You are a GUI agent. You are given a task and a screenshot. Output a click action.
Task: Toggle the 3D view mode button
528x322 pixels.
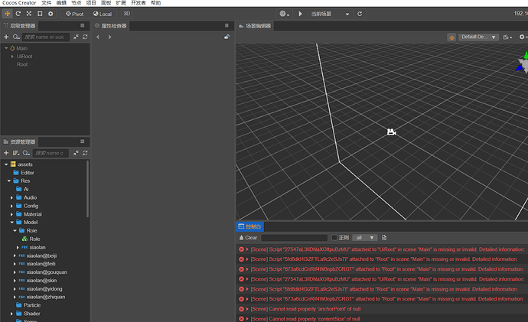[x=126, y=14]
